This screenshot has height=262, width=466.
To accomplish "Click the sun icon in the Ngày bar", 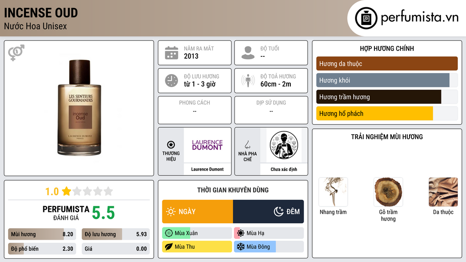I will pyautogui.click(x=171, y=212).
